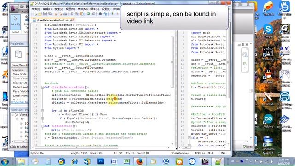Click the New file icon in Notepad++
295x166 pixels.
[x=35, y=14]
